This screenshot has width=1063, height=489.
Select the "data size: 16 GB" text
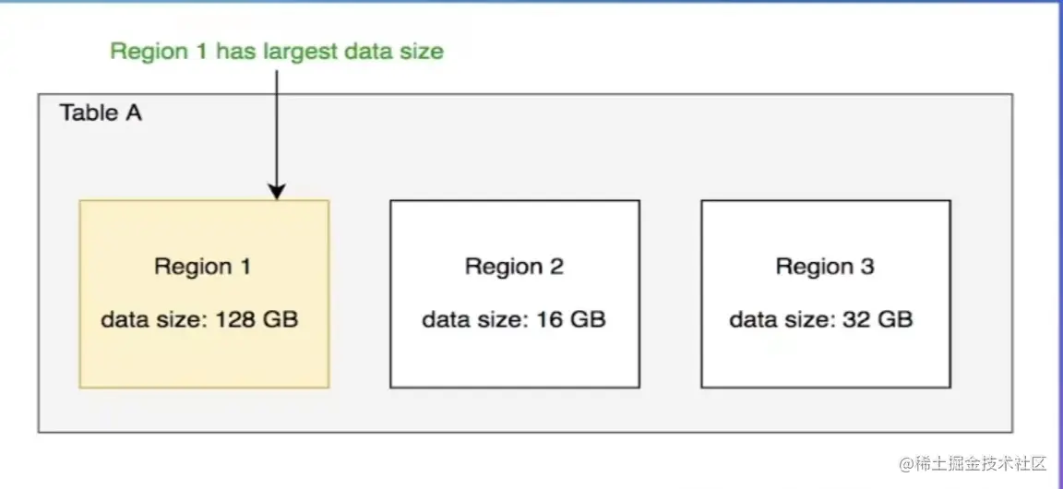[x=514, y=320]
